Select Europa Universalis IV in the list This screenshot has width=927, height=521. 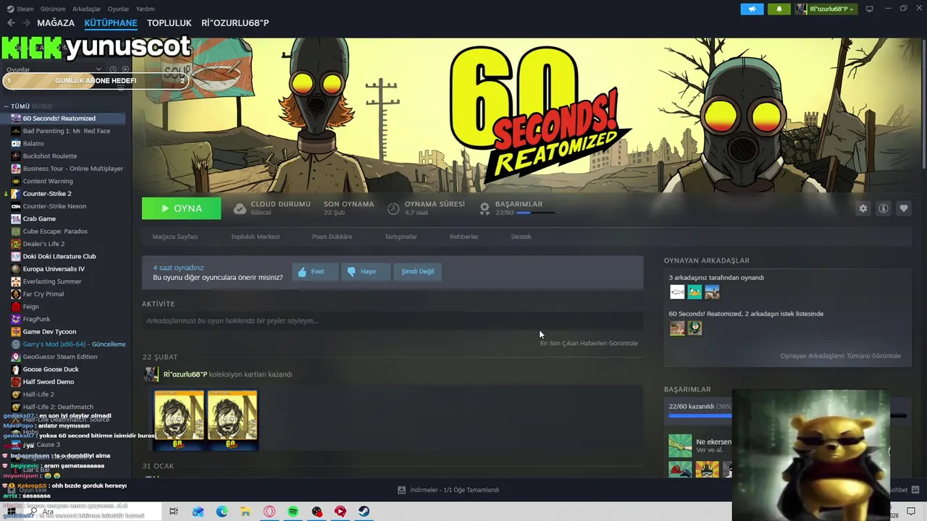[x=54, y=268]
